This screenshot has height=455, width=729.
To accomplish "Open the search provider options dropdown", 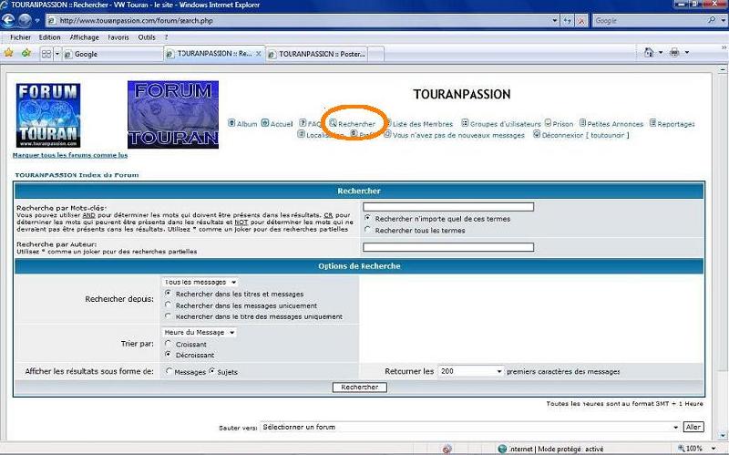I will [723, 20].
